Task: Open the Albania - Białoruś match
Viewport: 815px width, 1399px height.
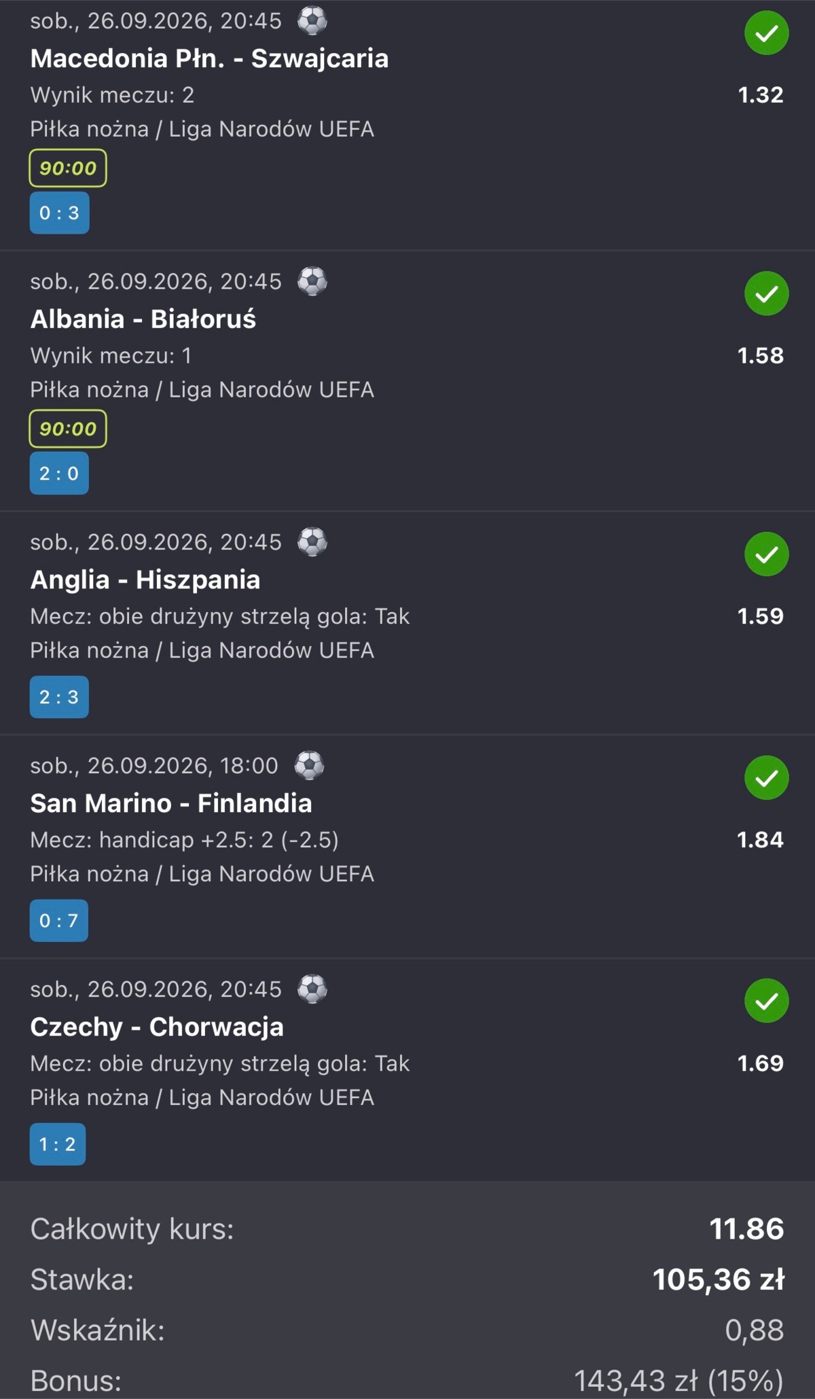Action: (x=143, y=319)
